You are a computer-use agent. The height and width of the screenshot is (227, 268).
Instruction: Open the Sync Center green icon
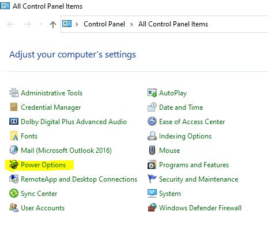pos(14,193)
